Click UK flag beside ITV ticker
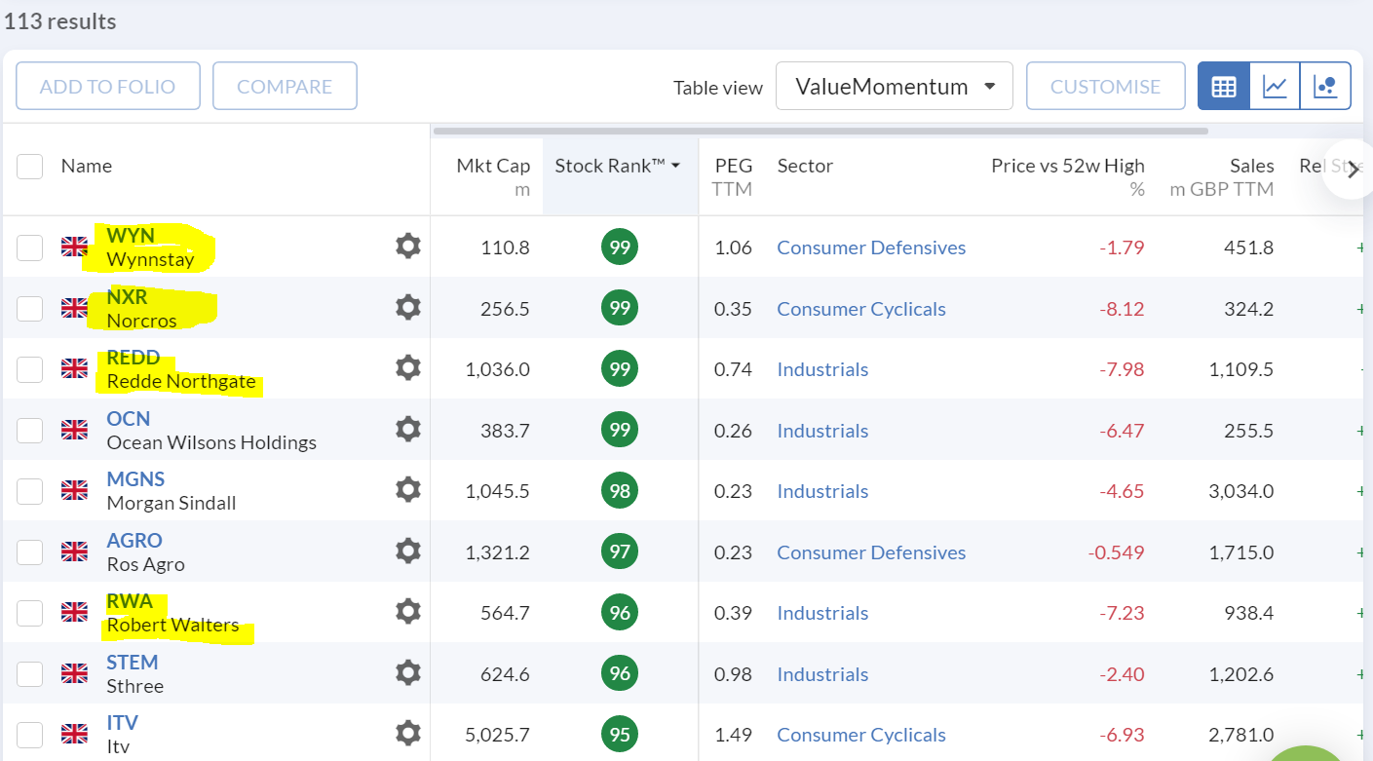 pyautogui.click(x=74, y=734)
